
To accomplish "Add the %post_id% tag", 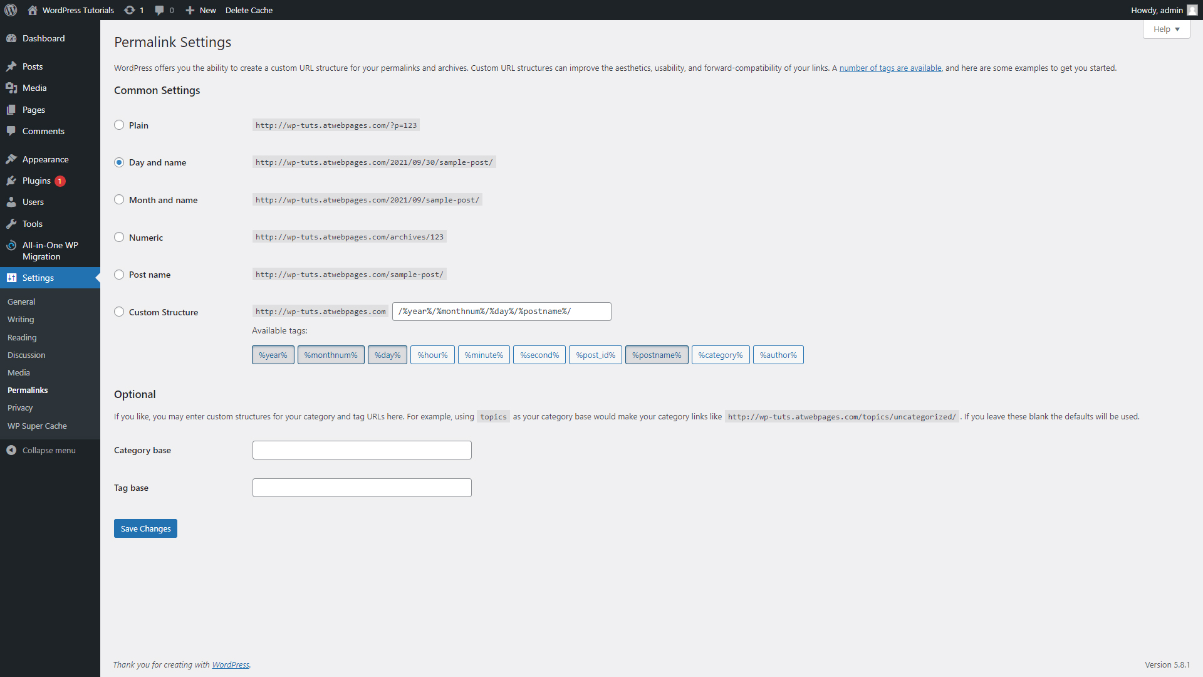I will coord(595,355).
